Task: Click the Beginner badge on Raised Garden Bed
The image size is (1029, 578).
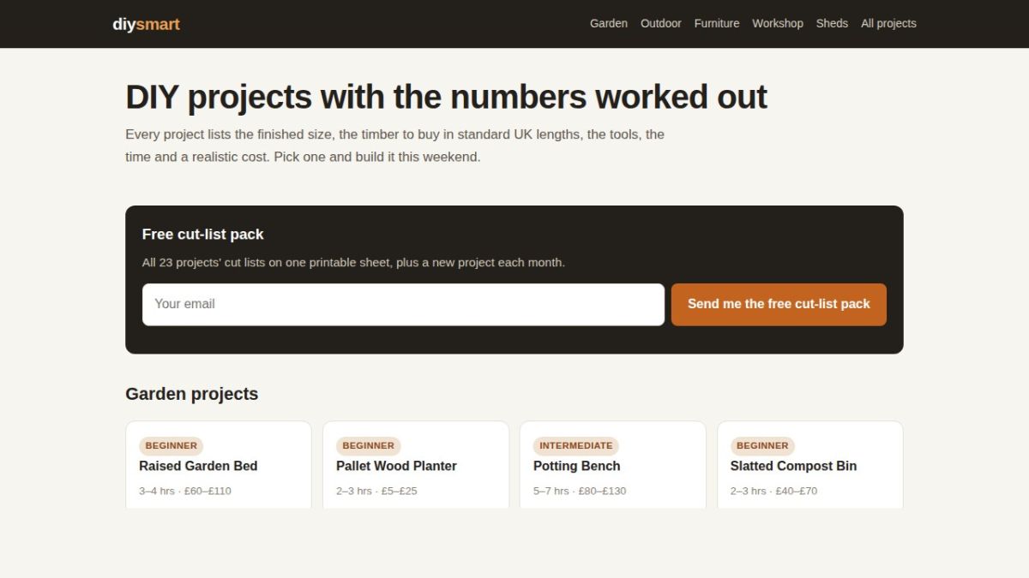Action: (171, 445)
